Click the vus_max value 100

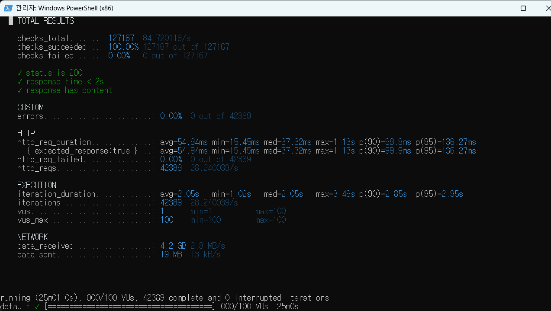pyautogui.click(x=167, y=220)
